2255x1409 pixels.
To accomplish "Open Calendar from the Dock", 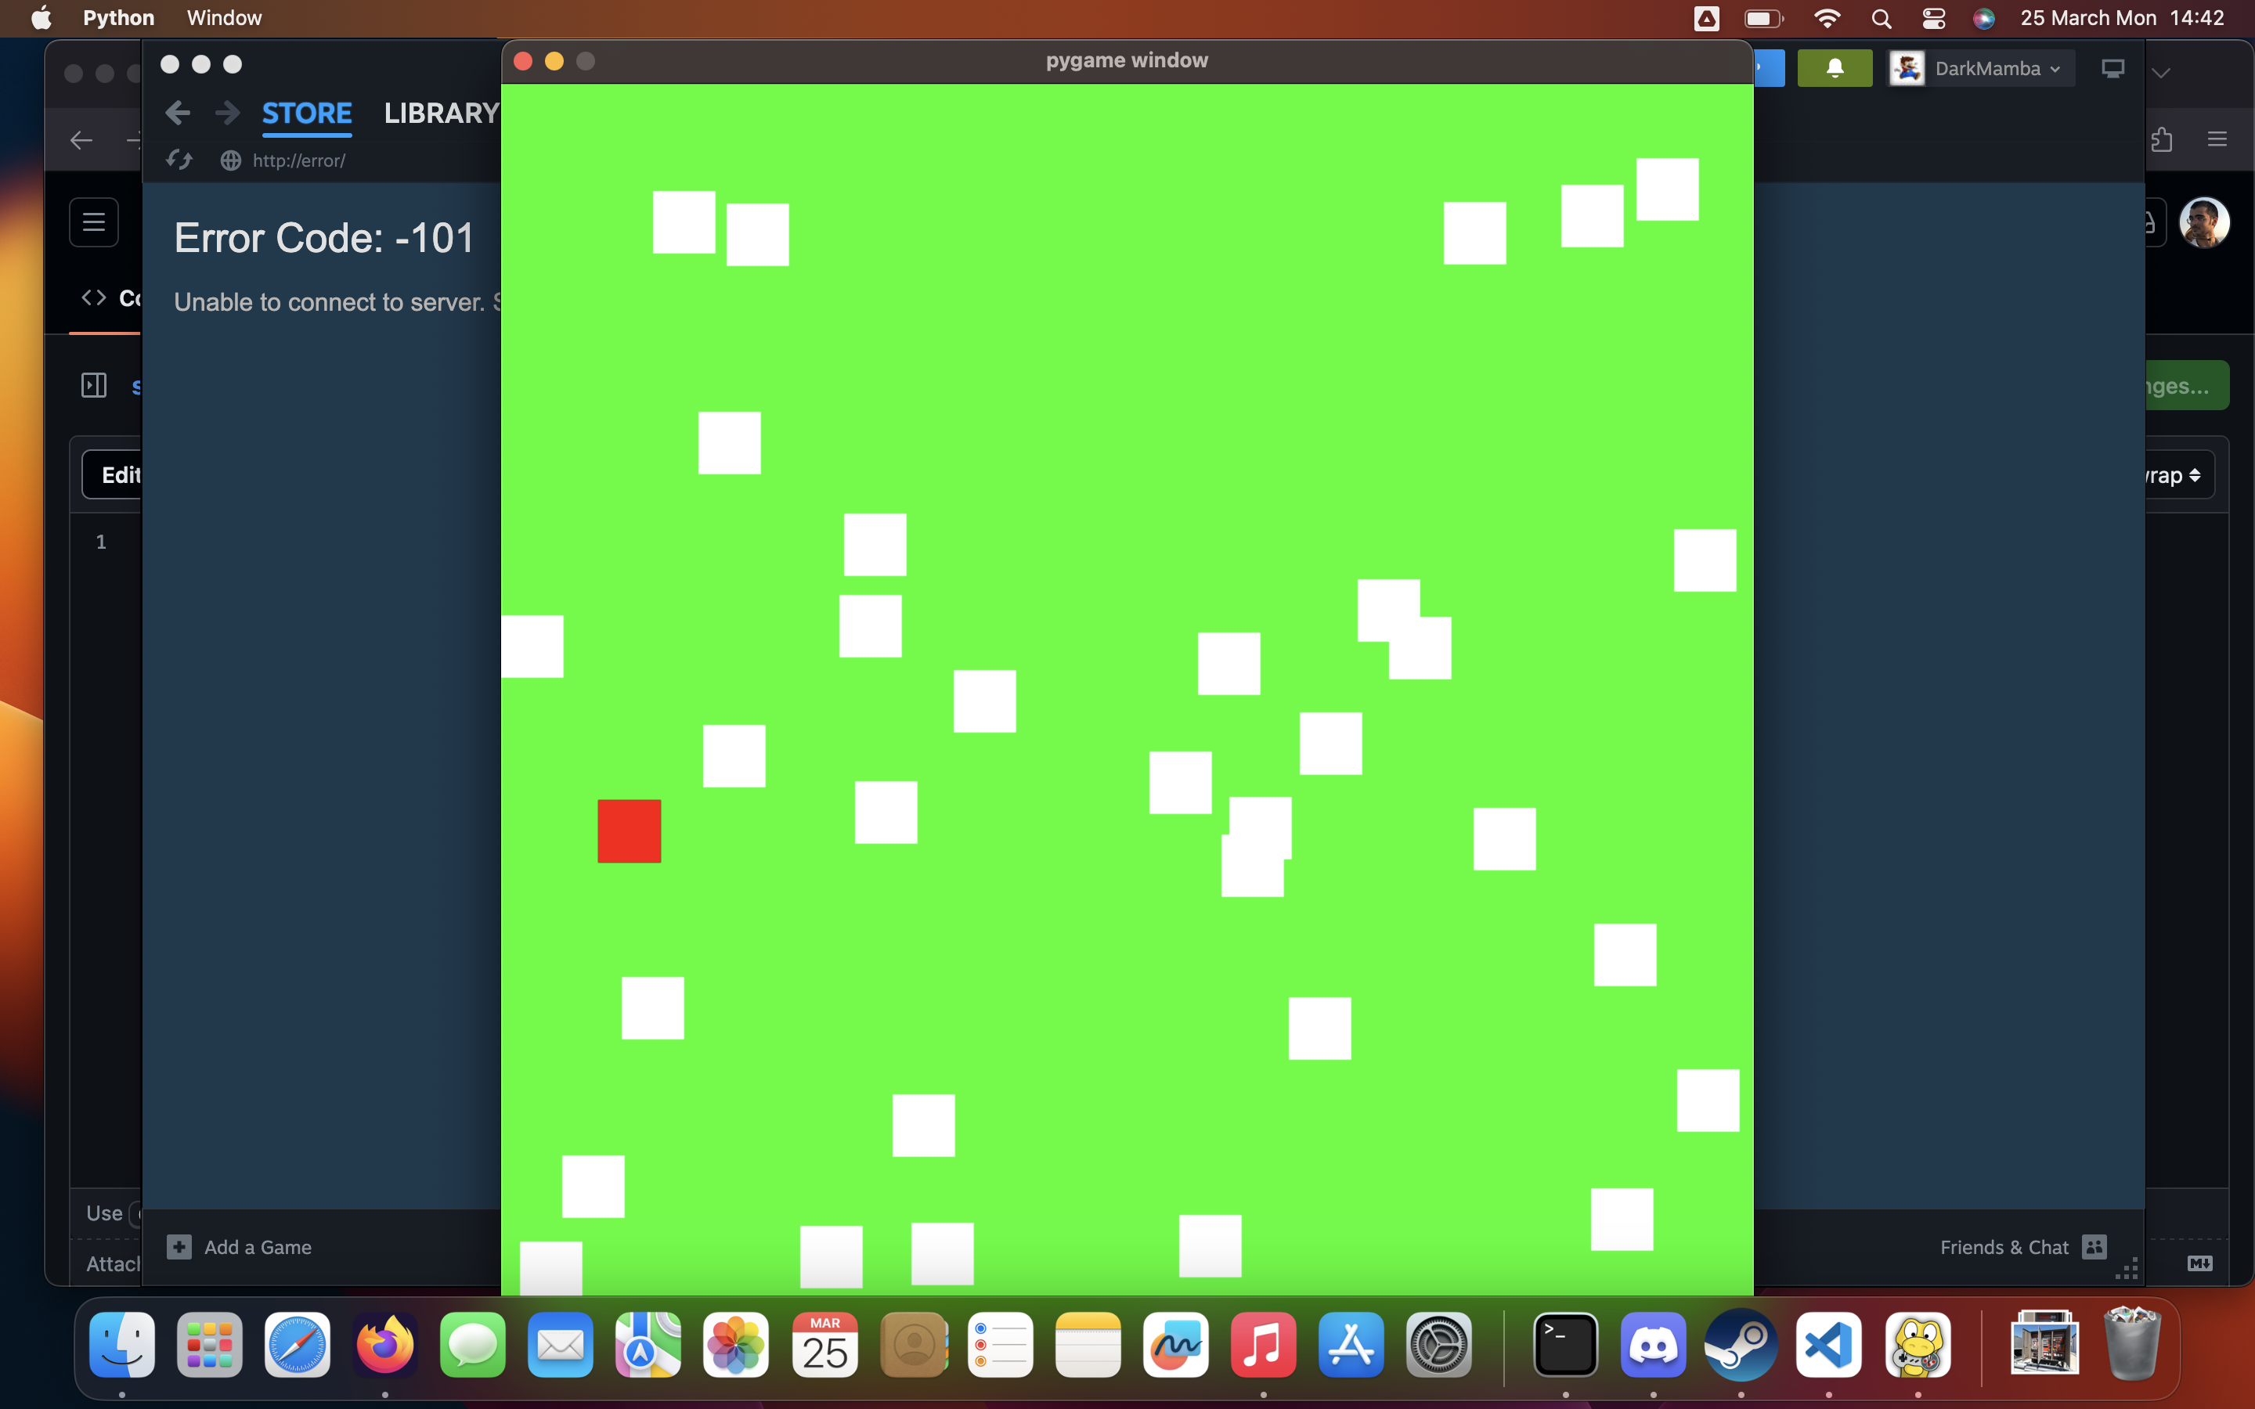I will (824, 1345).
